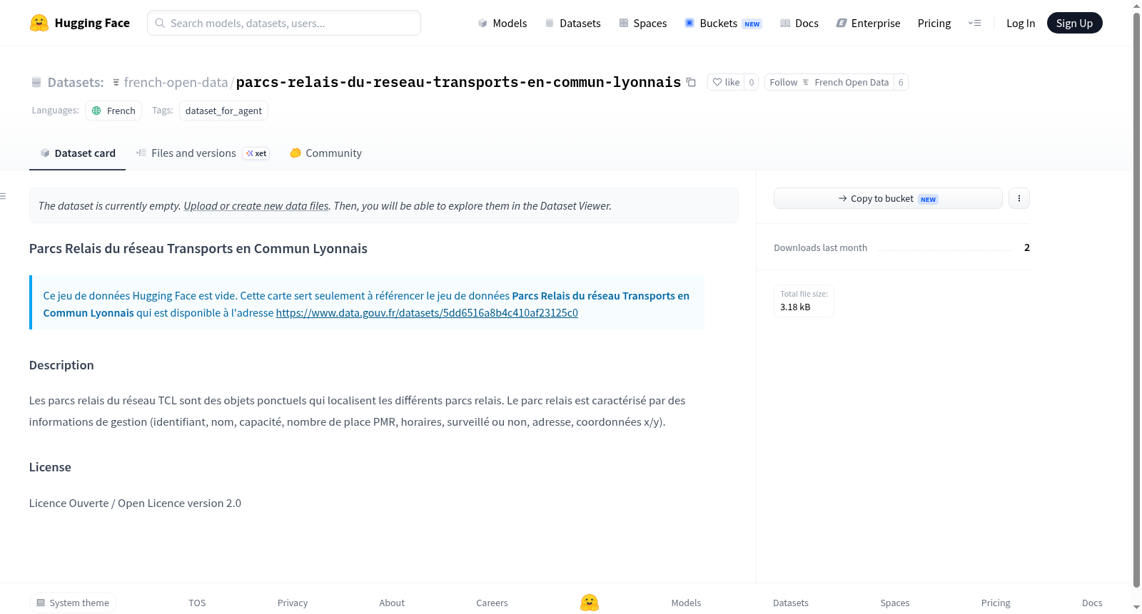Image resolution: width=1142 pixels, height=614 pixels.
Task: Select the Dataset card tab
Action: pos(77,153)
